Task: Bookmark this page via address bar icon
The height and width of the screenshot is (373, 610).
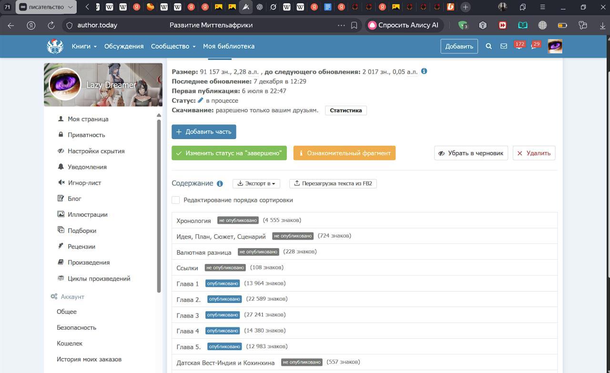Action: [354, 25]
